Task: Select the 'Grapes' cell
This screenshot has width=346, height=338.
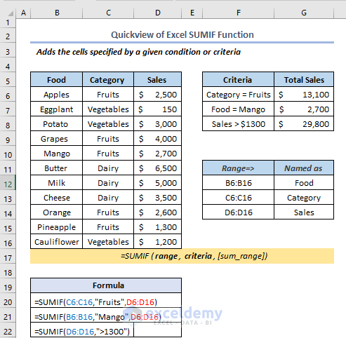Action: click(56, 139)
